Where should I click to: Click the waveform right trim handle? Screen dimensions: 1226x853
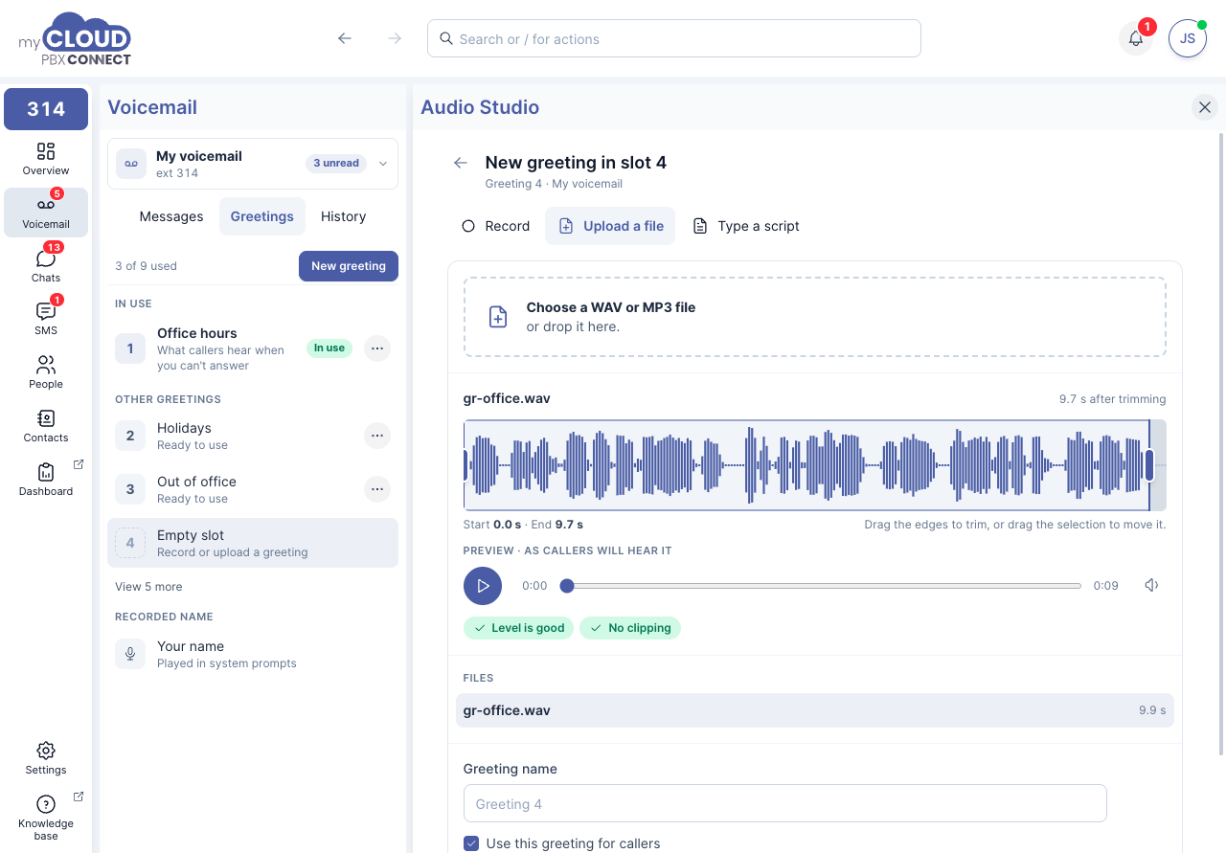coord(1149,465)
